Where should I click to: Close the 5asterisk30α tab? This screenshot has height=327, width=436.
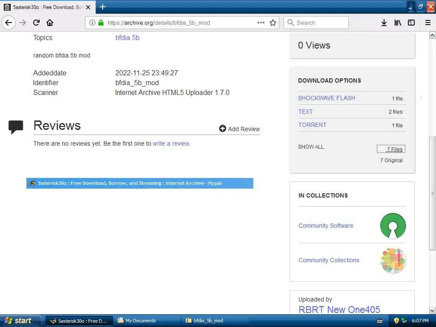[x=88, y=7]
